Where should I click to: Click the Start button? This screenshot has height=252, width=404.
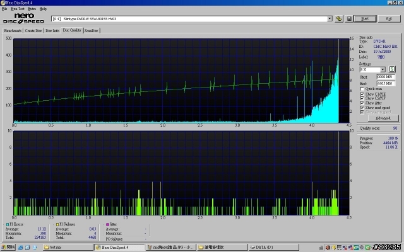pos(365,19)
